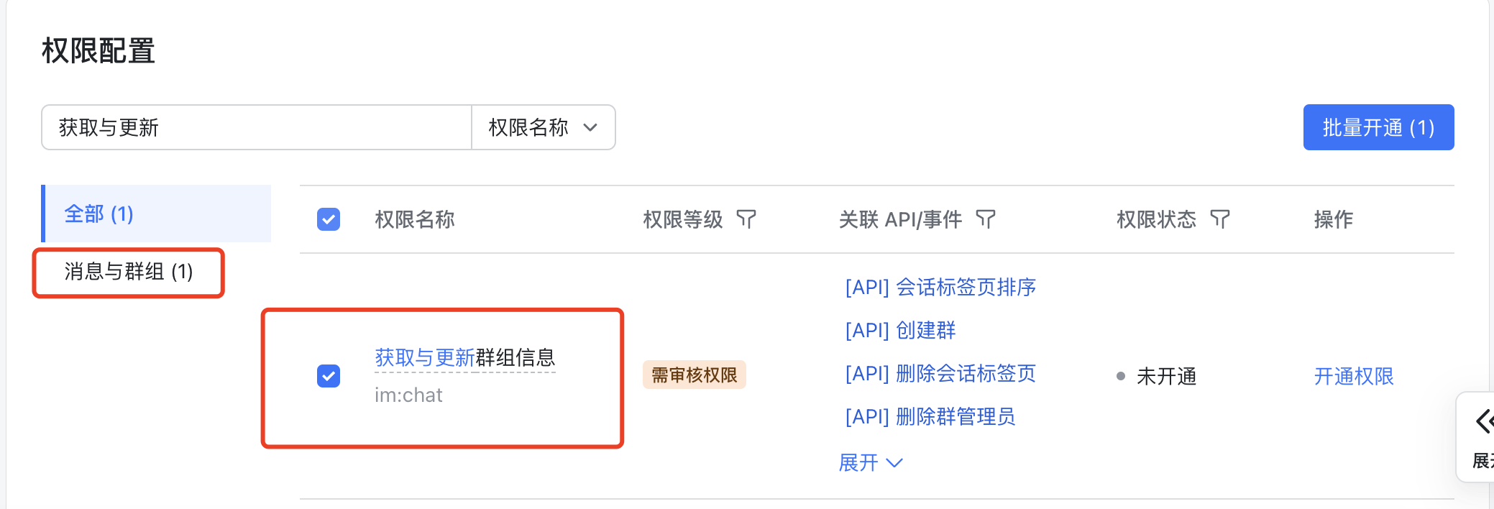Filter by 权限等级 funnel icon
The height and width of the screenshot is (509, 1494).
(746, 219)
